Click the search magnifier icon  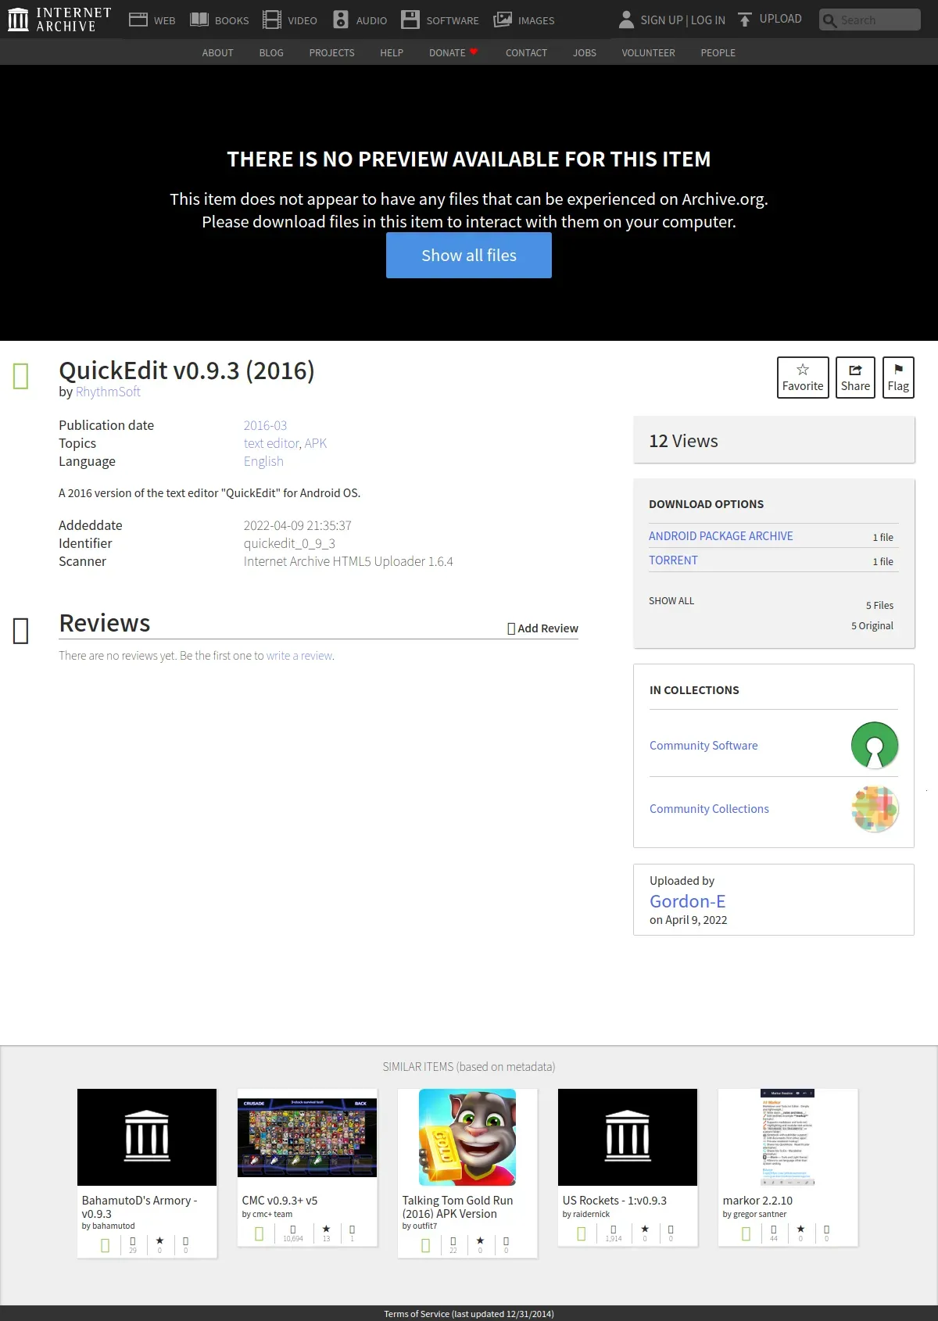tap(829, 20)
